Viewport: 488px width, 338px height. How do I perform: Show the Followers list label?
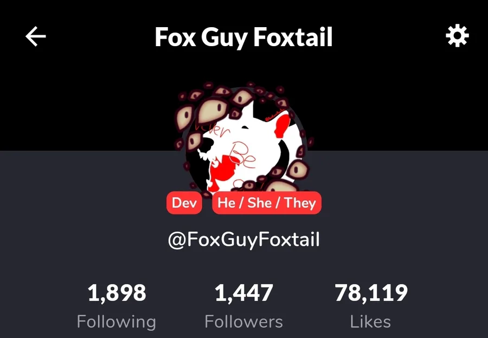tap(244, 322)
